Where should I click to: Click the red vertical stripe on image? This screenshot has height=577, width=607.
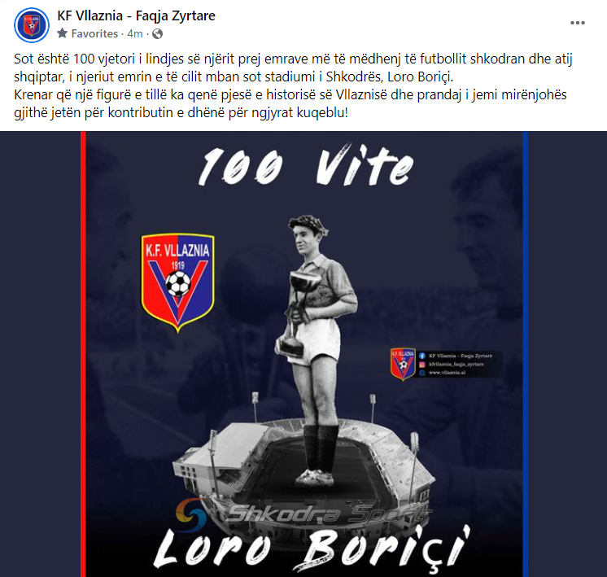point(83,354)
